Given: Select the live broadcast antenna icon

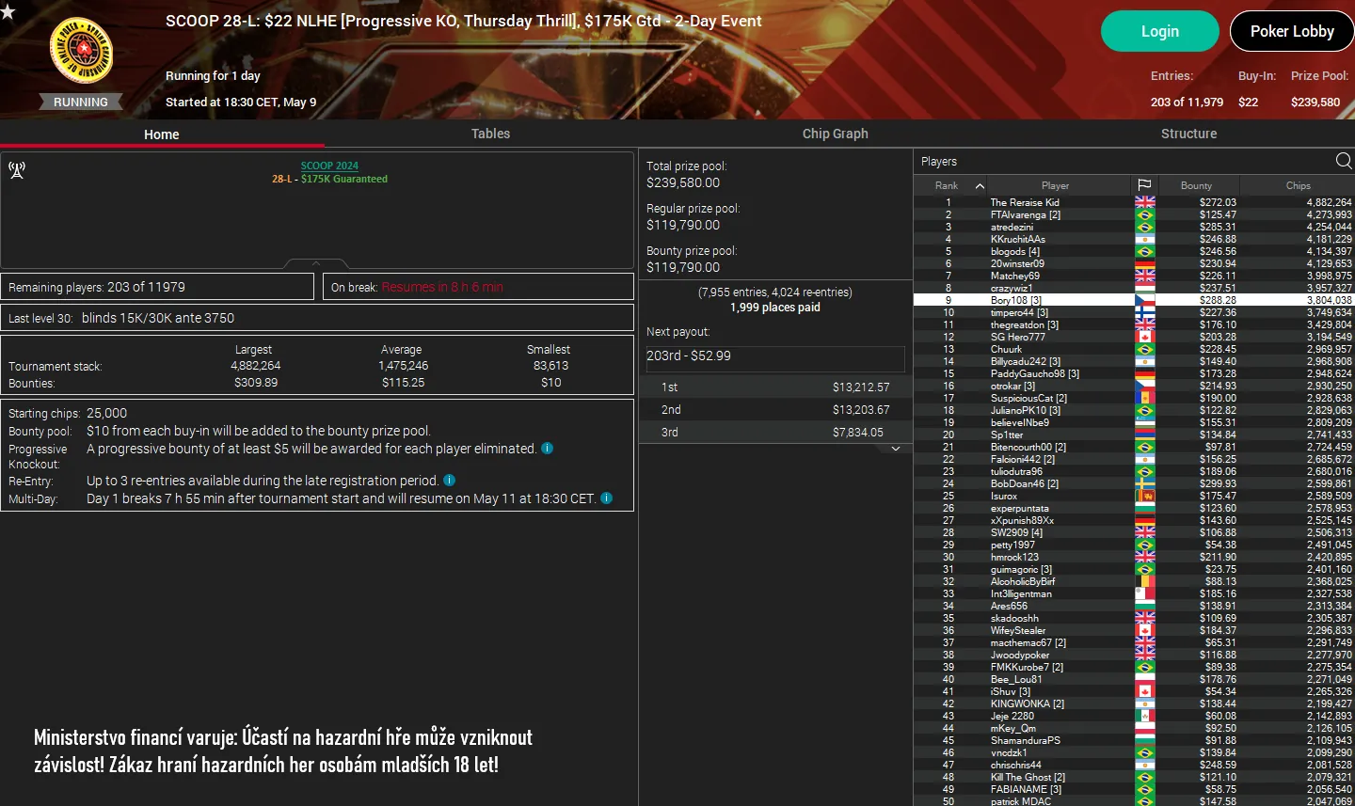Looking at the screenshot, I should (15, 170).
